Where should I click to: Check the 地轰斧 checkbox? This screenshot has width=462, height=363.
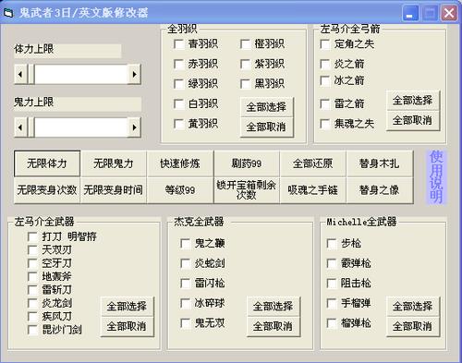point(32,276)
